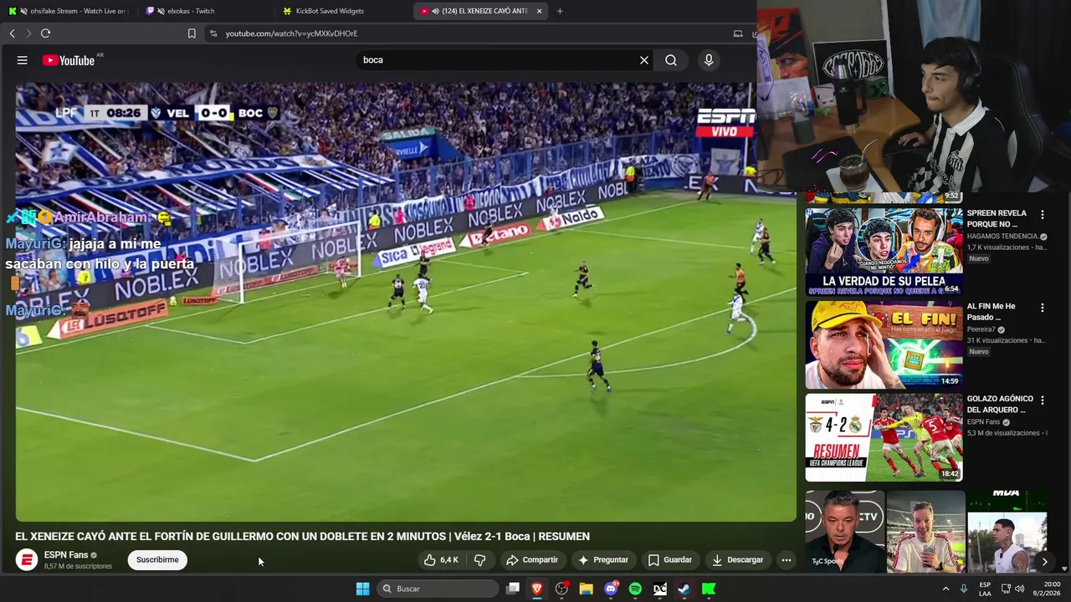
Task: Reload the page with the refresh icon
Action: (45, 33)
